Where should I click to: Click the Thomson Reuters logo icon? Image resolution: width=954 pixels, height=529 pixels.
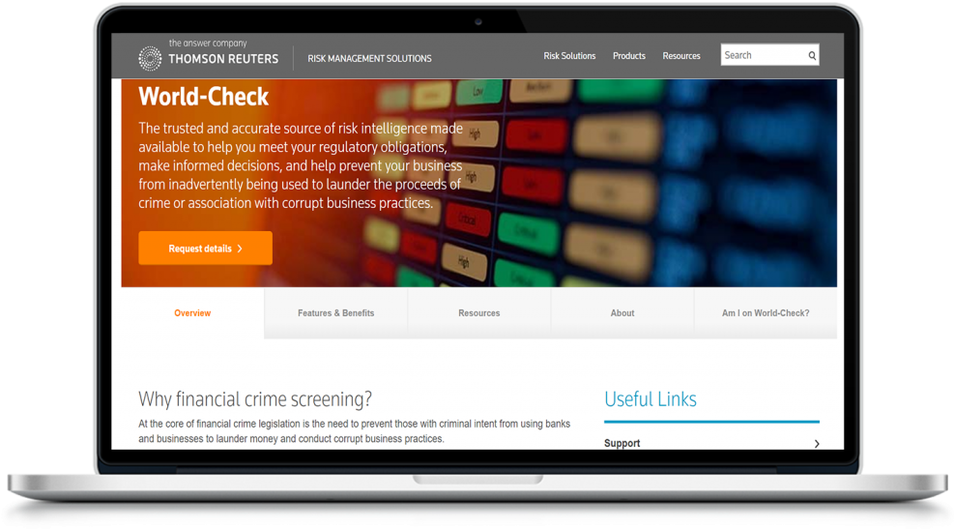click(150, 58)
